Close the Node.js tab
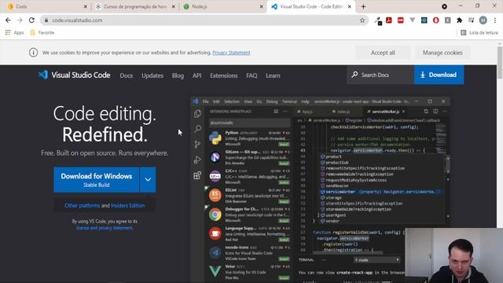503x283 pixels. [261, 6]
